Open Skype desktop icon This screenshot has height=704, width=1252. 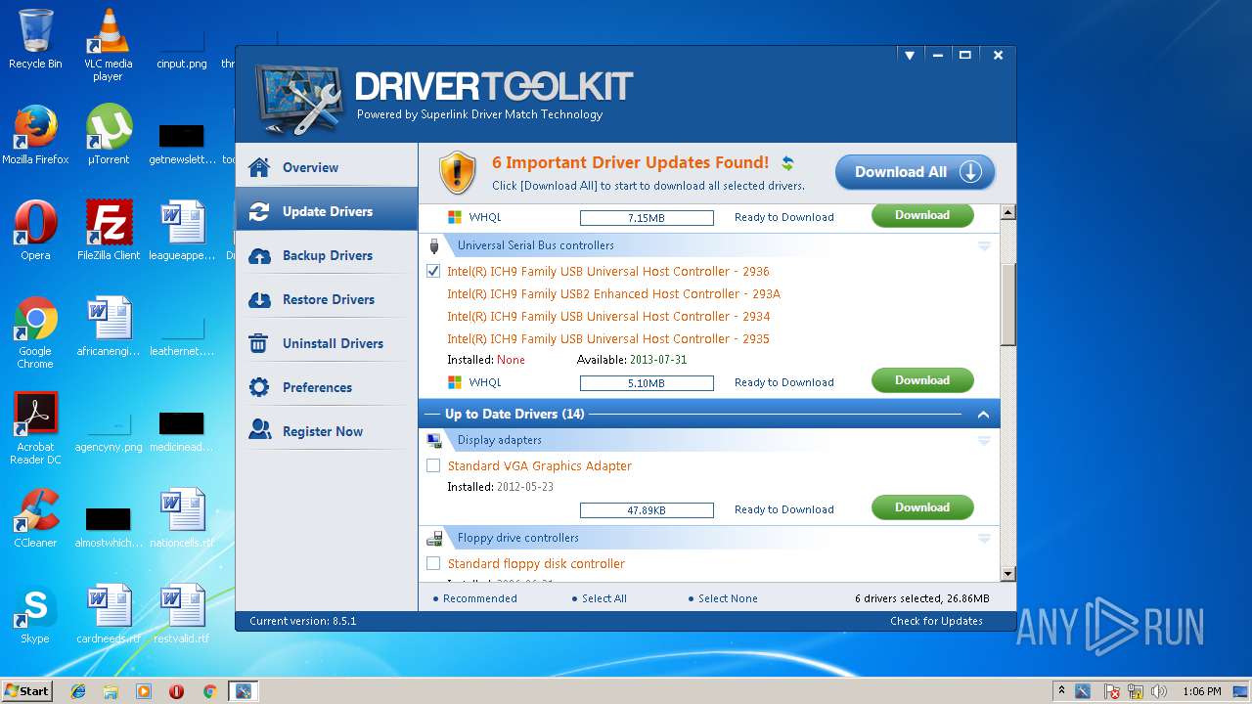pyautogui.click(x=35, y=614)
